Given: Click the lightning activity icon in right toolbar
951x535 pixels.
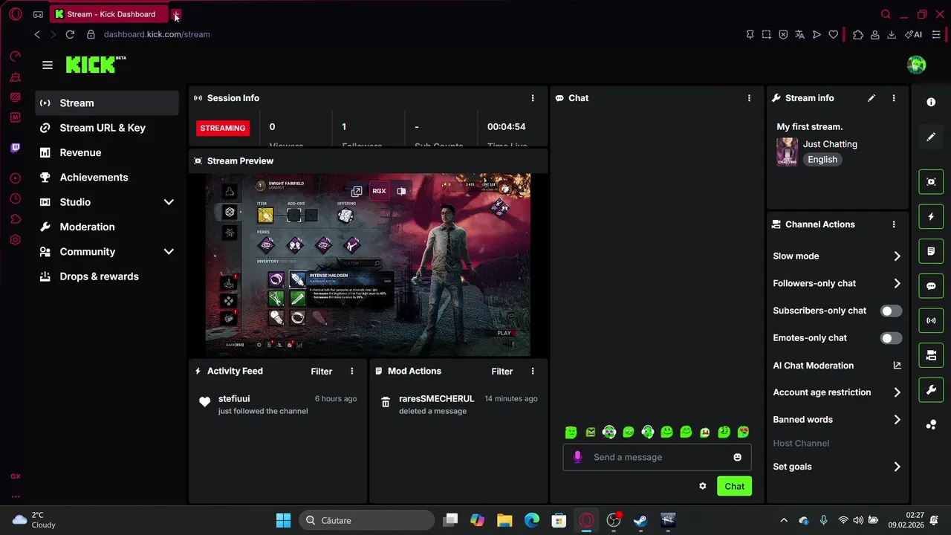Looking at the screenshot, I should [x=931, y=217].
